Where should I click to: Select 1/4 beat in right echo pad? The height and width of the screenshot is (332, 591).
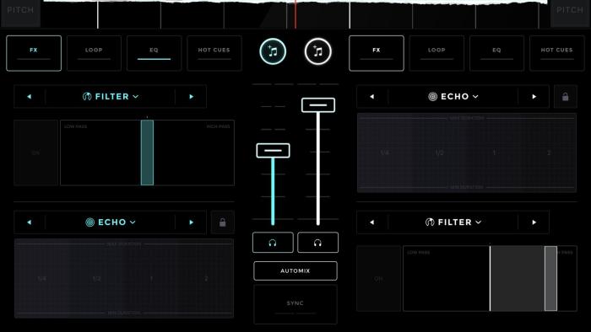[385, 153]
